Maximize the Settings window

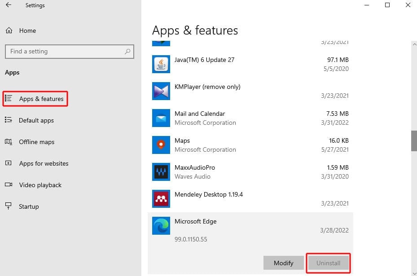(x=387, y=5)
